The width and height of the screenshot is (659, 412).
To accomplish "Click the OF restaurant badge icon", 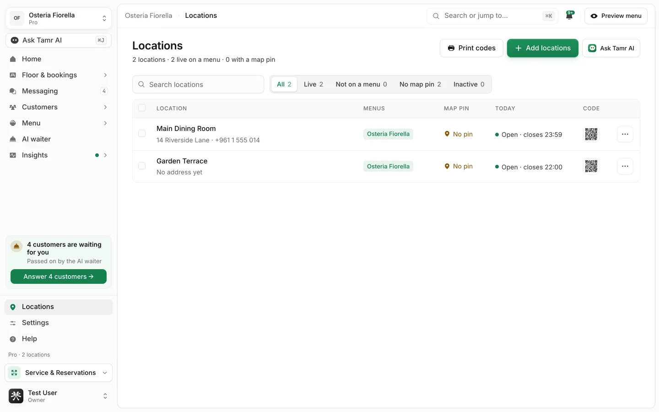I will click(x=17, y=18).
